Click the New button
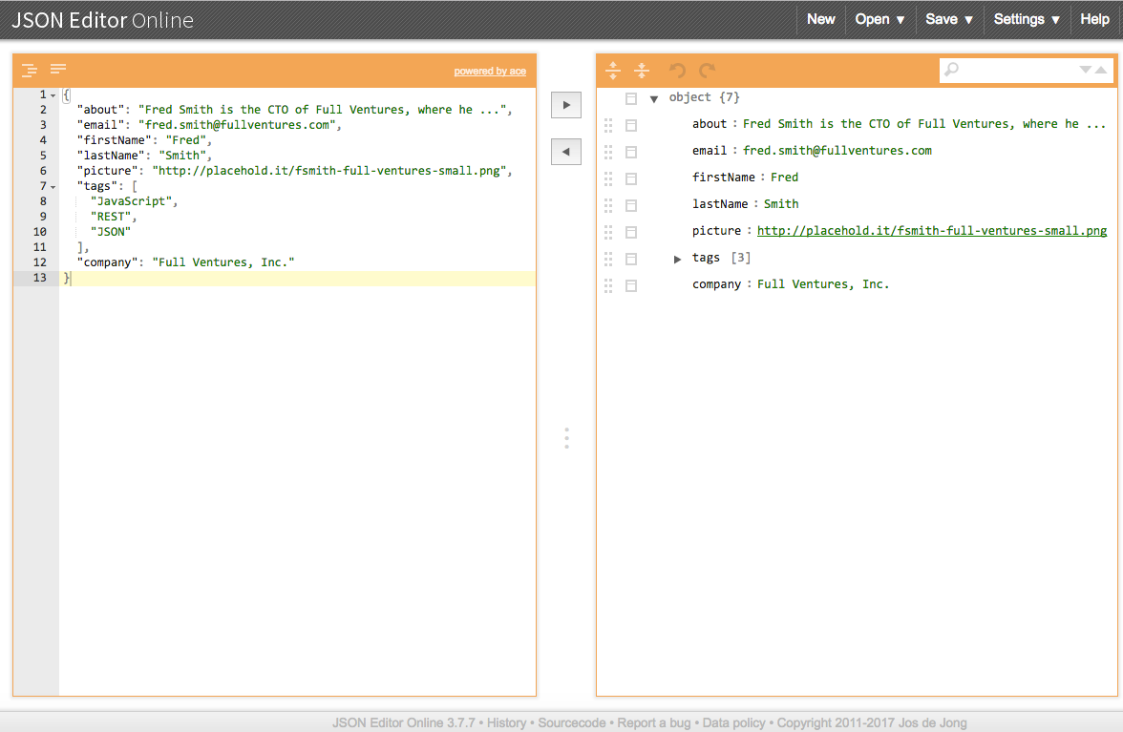 coord(820,19)
